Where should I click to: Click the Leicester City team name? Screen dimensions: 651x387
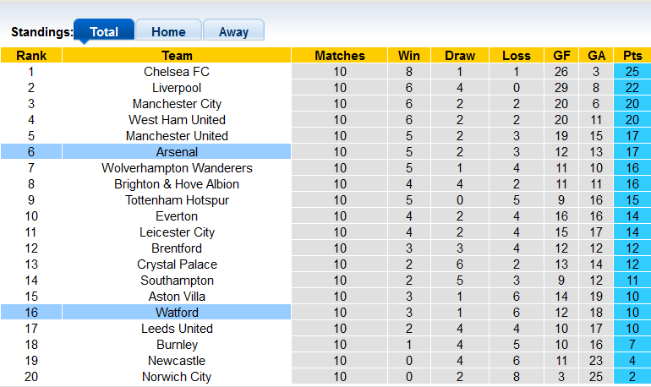click(177, 232)
